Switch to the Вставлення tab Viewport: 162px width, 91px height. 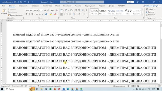point(23,6)
